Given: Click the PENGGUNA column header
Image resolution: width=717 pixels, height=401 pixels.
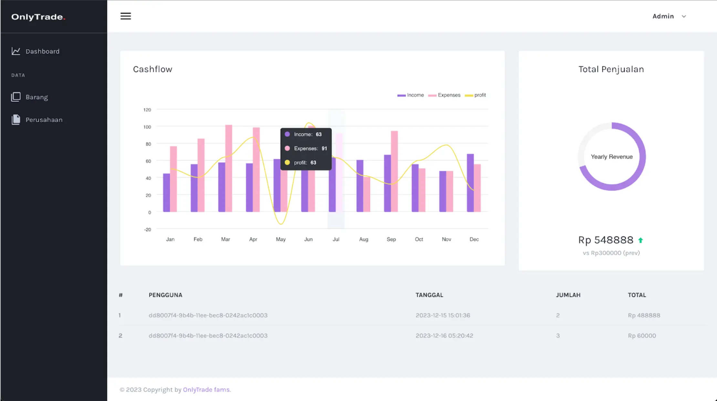Looking at the screenshot, I should pyautogui.click(x=165, y=295).
